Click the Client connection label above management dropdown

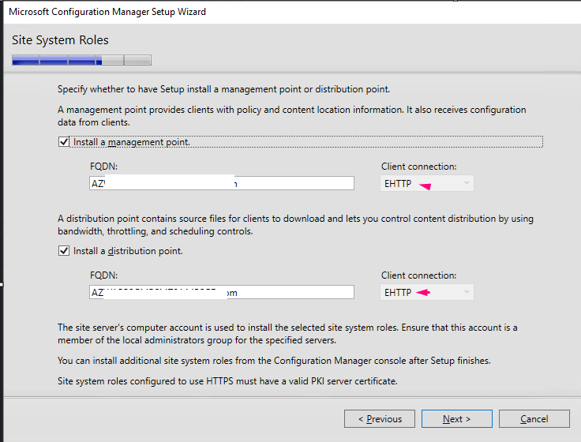click(418, 167)
